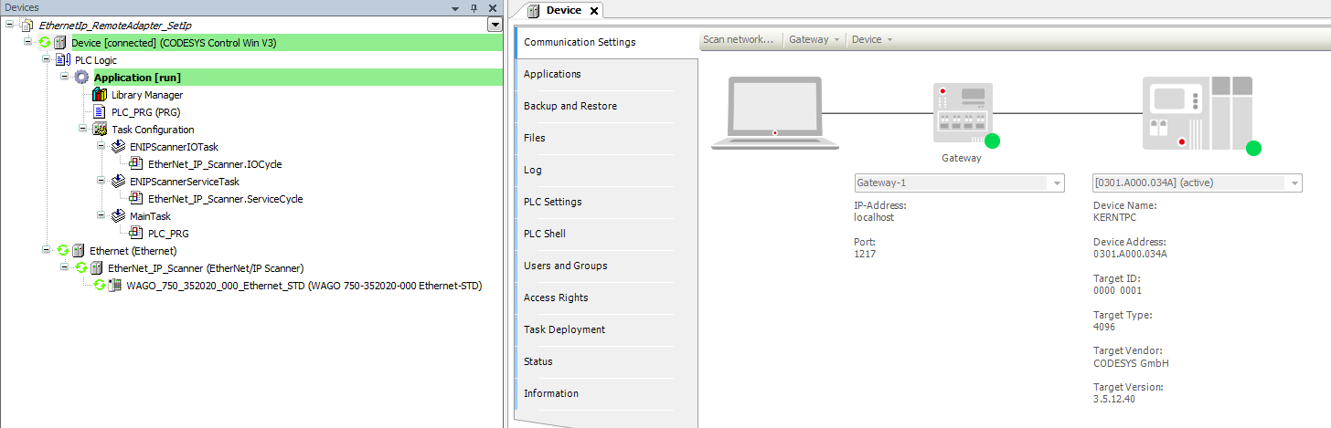Image resolution: width=1331 pixels, height=428 pixels.
Task: Close the Device editor tab
Action: (x=593, y=11)
